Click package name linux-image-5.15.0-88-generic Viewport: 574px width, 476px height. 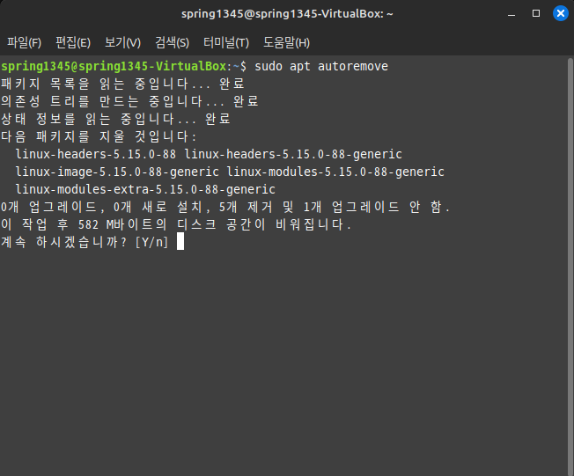click(117, 172)
